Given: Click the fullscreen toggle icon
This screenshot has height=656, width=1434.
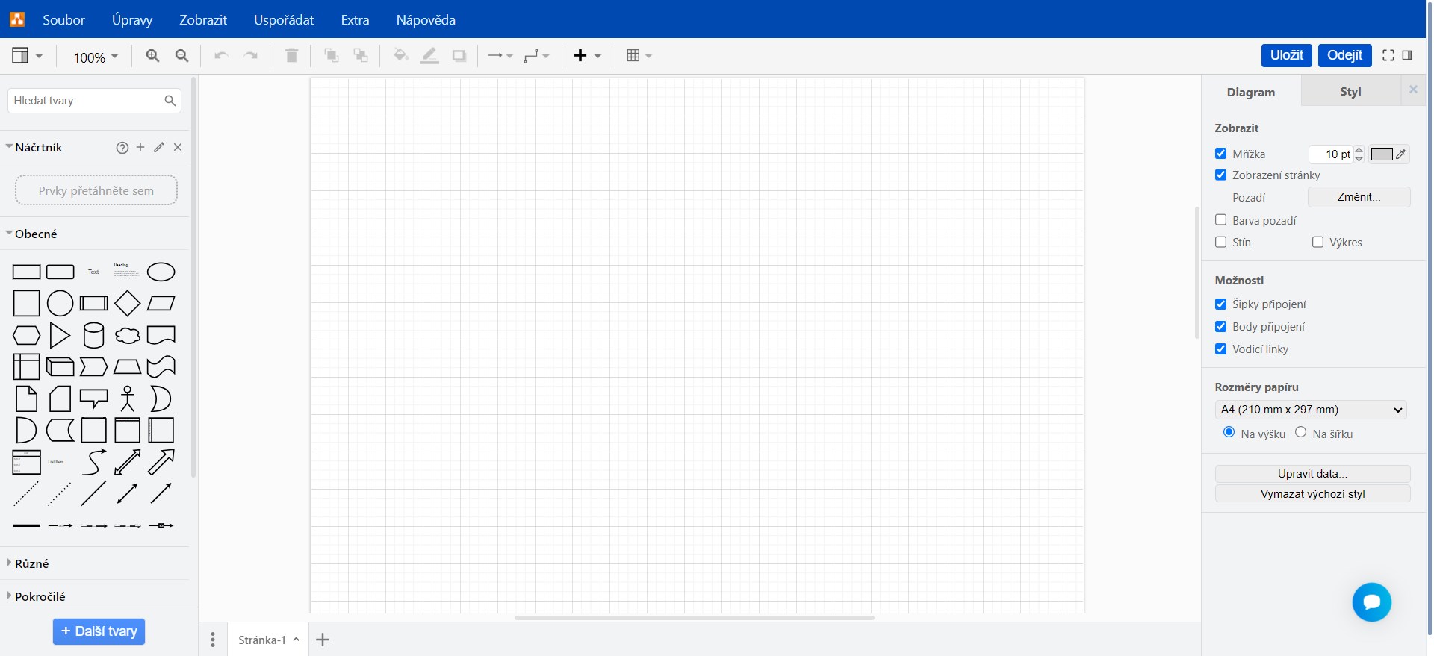Looking at the screenshot, I should tap(1388, 55).
